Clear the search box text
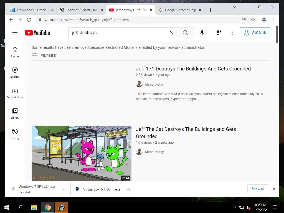The width and height of the screenshot is (284, 213). tap(171, 33)
